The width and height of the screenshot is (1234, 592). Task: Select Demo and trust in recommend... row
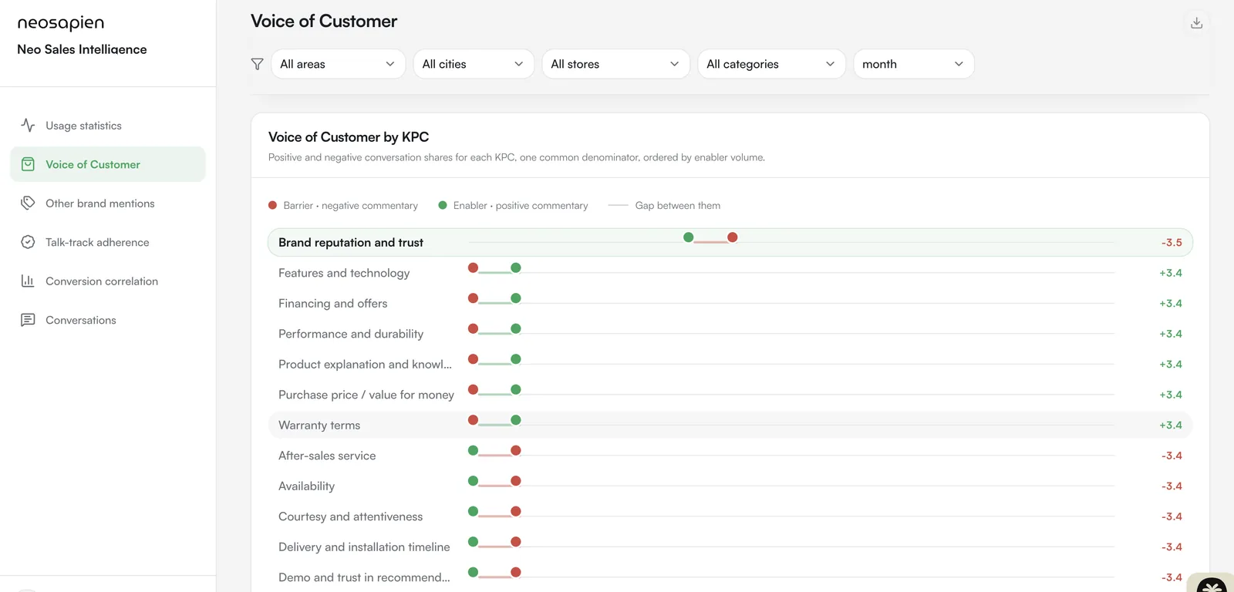[730, 577]
